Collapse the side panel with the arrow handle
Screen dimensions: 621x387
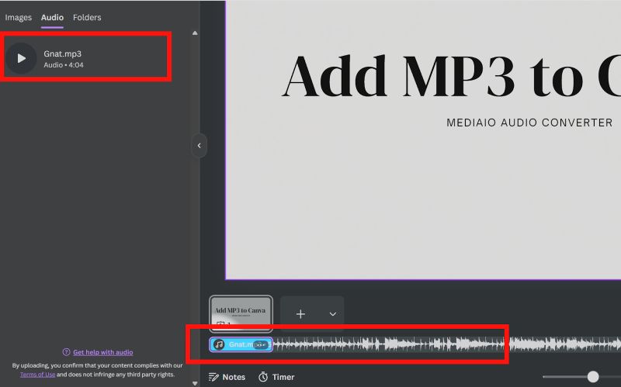click(x=199, y=146)
